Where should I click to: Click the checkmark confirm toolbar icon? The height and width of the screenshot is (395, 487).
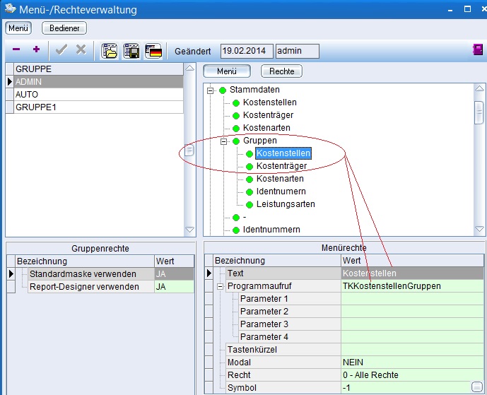61,50
